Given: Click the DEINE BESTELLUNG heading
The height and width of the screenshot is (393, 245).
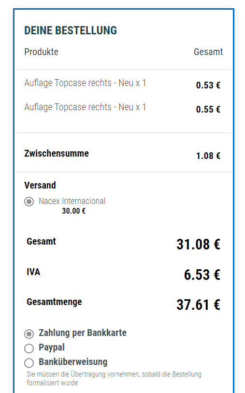Looking at the screenshot, I should 71,30.
